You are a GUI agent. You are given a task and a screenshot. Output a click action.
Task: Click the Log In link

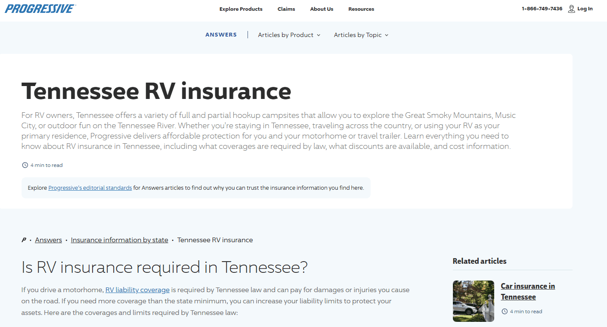(585, 9)
